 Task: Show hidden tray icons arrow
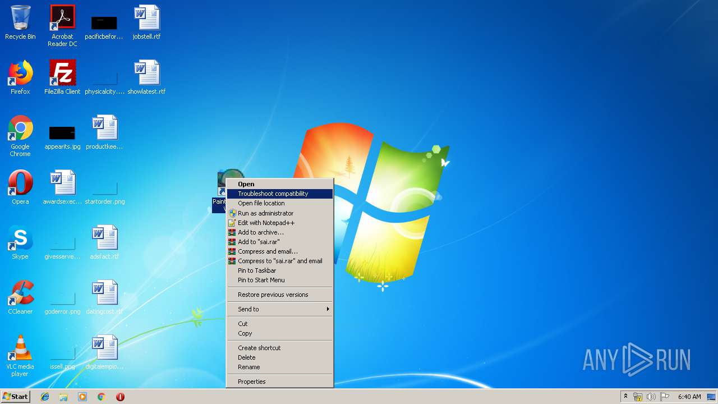[x=625, y=397]
